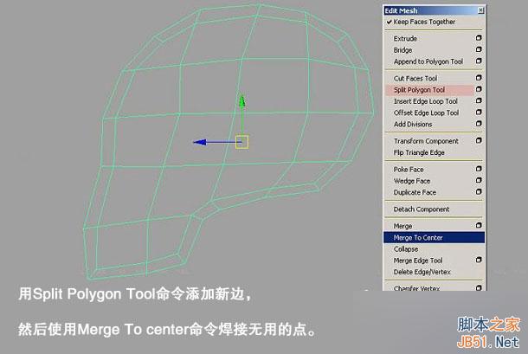
Task: Open Wedge Face options box
Action: coord(479,180)
